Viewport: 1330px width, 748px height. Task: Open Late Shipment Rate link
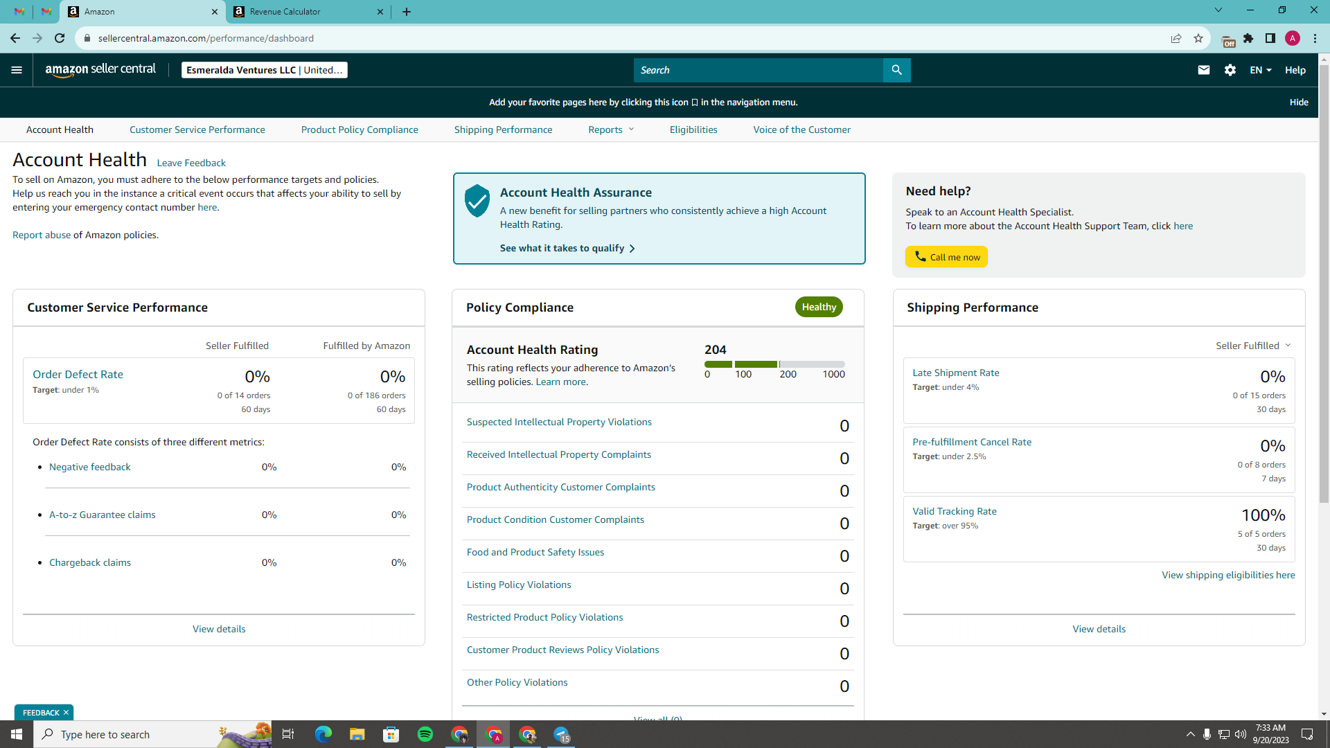pyautogui.click(x=956, y=373)
